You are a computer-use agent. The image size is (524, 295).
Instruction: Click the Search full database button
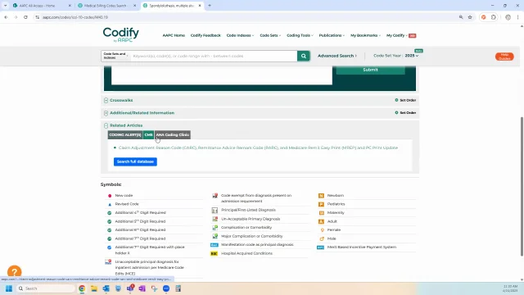point(135,161)
